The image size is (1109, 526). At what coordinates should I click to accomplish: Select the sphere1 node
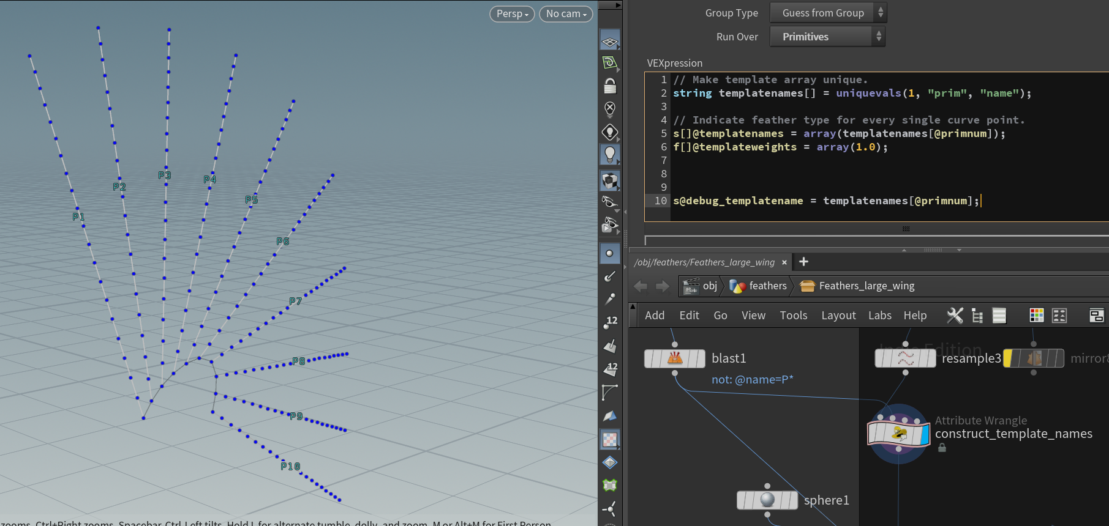767,500
